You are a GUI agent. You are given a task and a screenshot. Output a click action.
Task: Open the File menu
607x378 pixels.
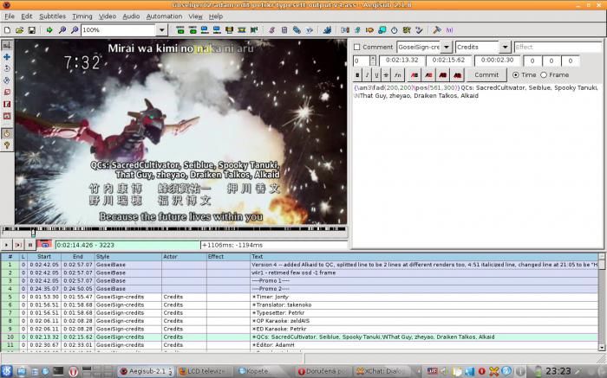(x=10, y=16)
